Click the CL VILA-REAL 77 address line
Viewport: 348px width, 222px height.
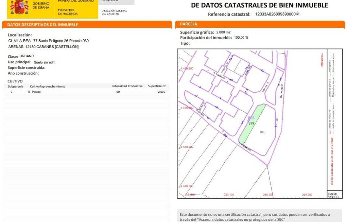[x=48, y=41]
